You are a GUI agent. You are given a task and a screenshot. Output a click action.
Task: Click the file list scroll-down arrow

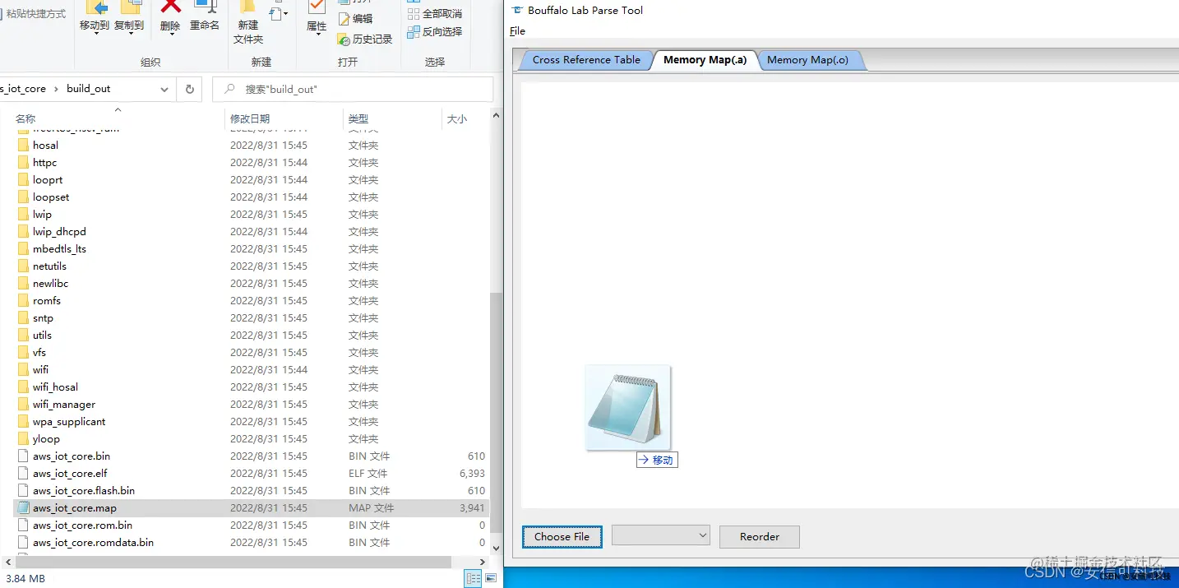point(496,547)
